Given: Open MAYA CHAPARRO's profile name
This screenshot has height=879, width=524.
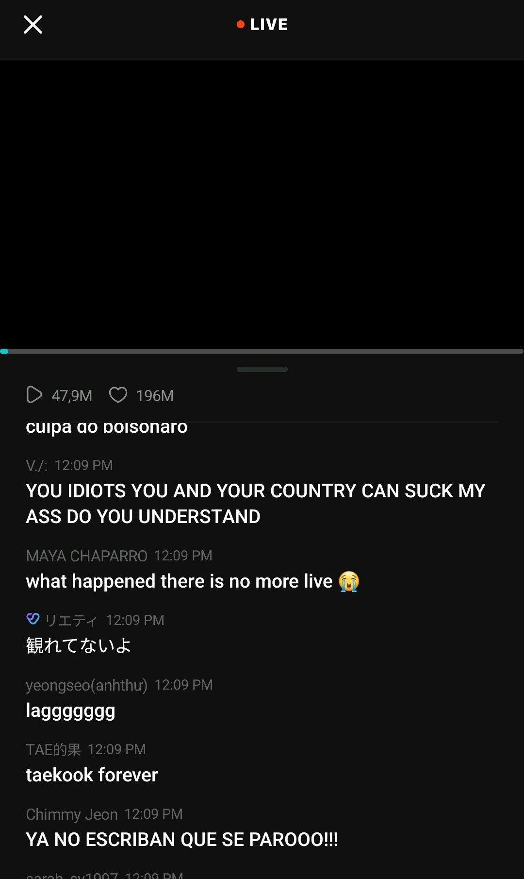Looking at the screenshot, I should click(x=86, y=556).
